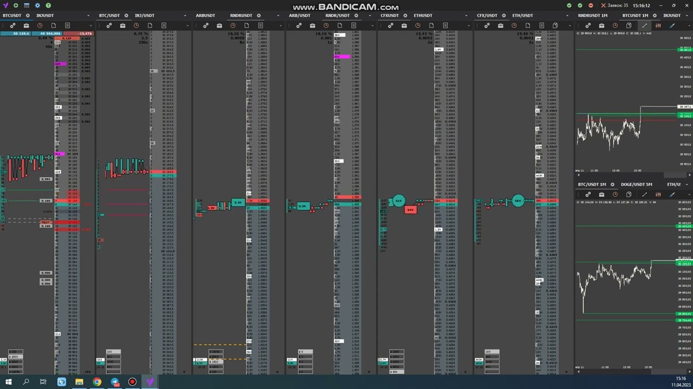Click order list icon in BTCUSDT panel
693x389 pixels.
[67, 25]
